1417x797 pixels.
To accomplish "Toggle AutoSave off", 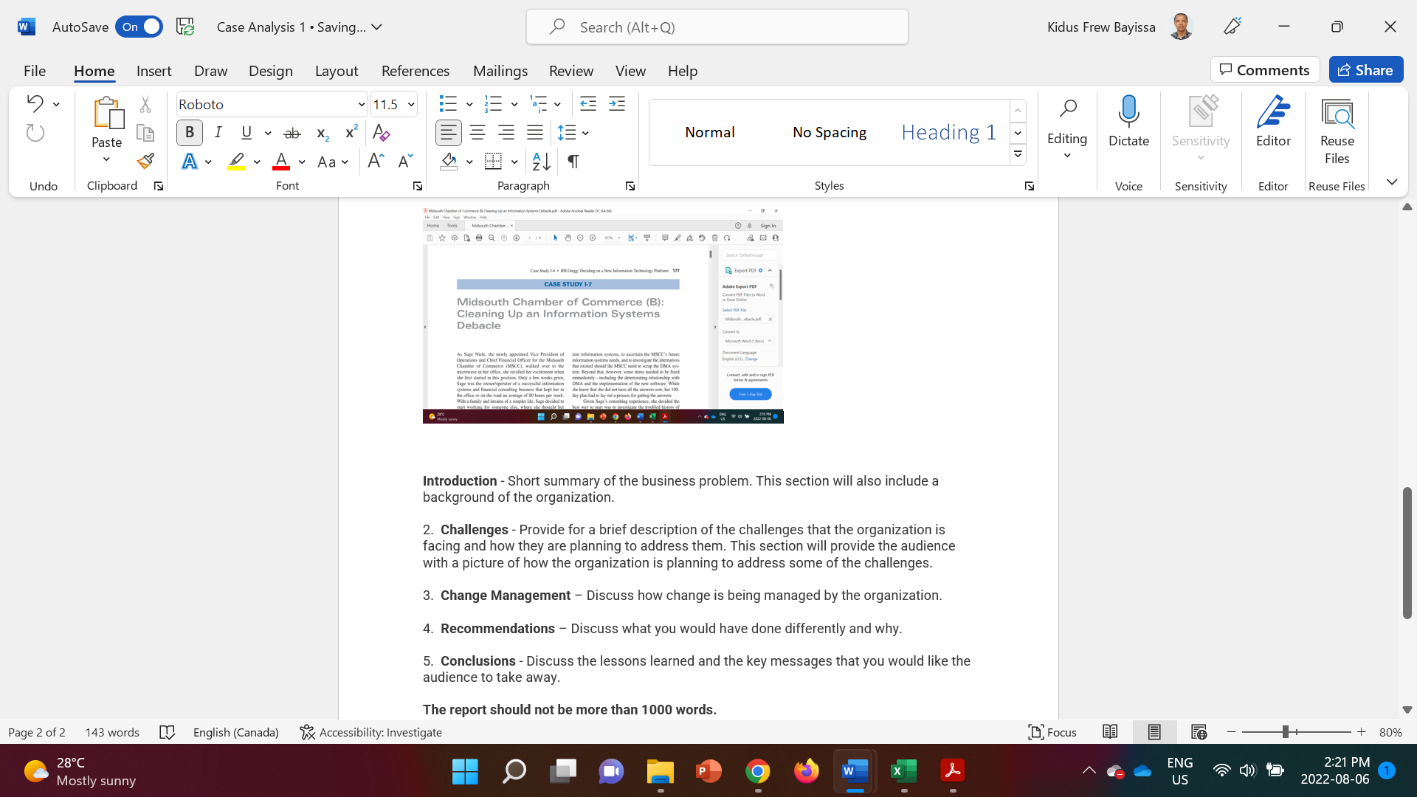I will click(x=139, y=26).
